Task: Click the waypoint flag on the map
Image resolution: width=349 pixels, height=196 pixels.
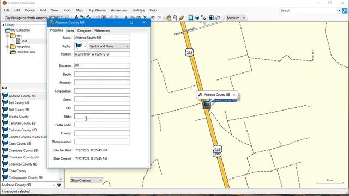Action: click(207, 105)
